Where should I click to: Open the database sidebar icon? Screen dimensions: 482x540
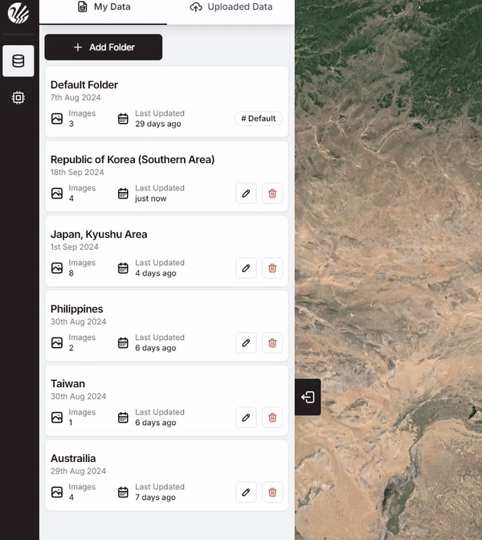(18, 61)
